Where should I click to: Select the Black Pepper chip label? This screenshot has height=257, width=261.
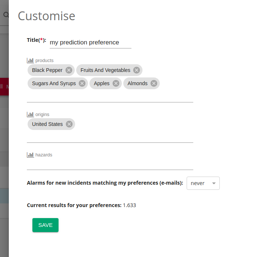click(47, 70)
